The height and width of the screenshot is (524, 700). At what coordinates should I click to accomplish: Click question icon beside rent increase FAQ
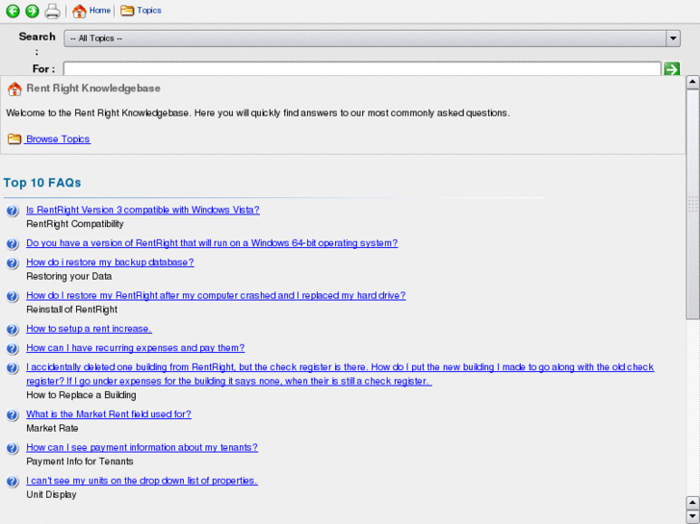[x=13, y=329]
